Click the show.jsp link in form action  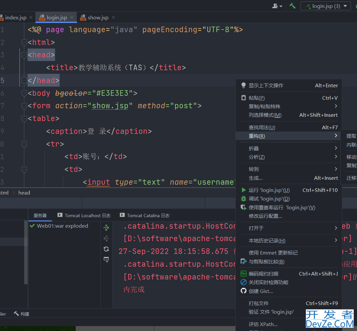(110, 106)
